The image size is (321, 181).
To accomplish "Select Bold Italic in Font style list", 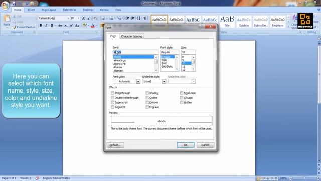I will (x=168, y=67).
